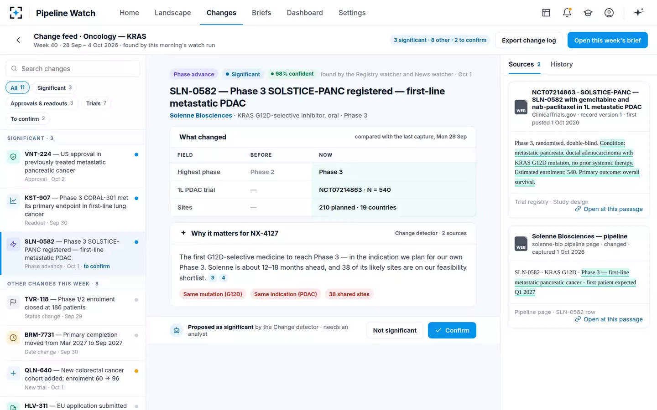Click the sparkle AI assistant icon
Image resolution: width=657 pixels, height=410 pixels.
[639, 12]
